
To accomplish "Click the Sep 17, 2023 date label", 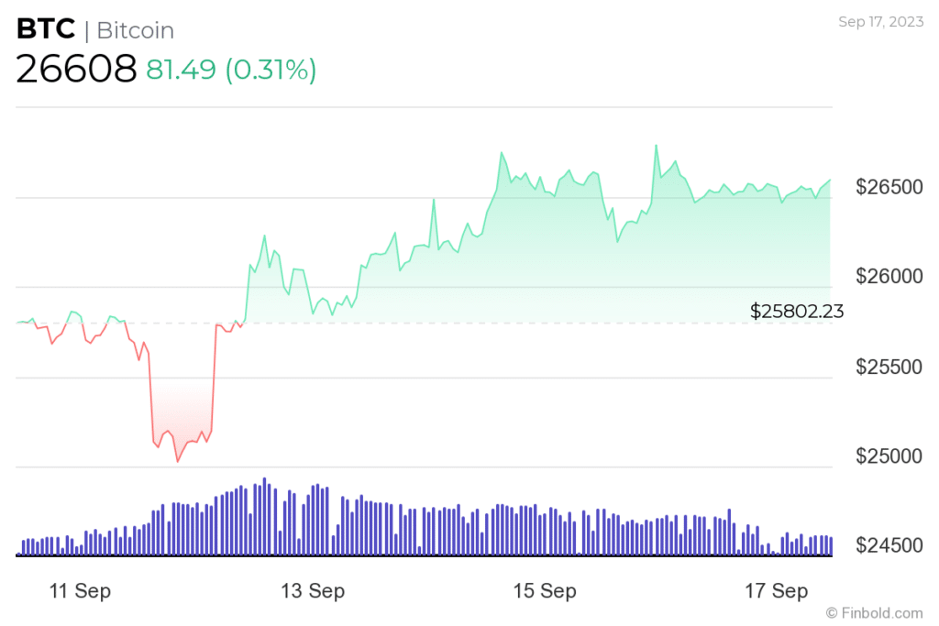I will tap(879, 22).
